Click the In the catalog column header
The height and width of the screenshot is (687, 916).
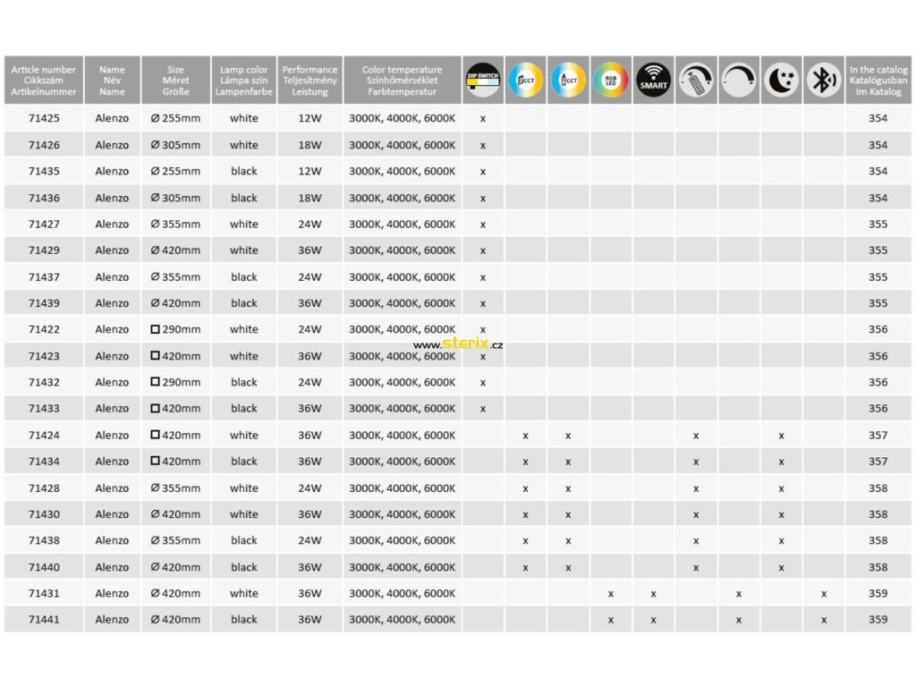click(x=878, y=81)
